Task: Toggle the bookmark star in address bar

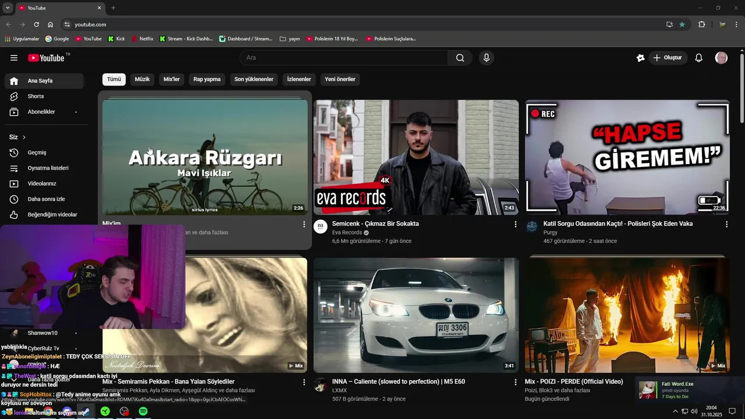Action: (x=682, y=24)
